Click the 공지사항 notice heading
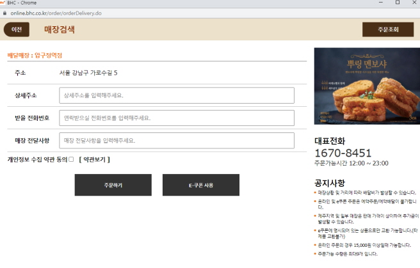 [x=330, y=183]
